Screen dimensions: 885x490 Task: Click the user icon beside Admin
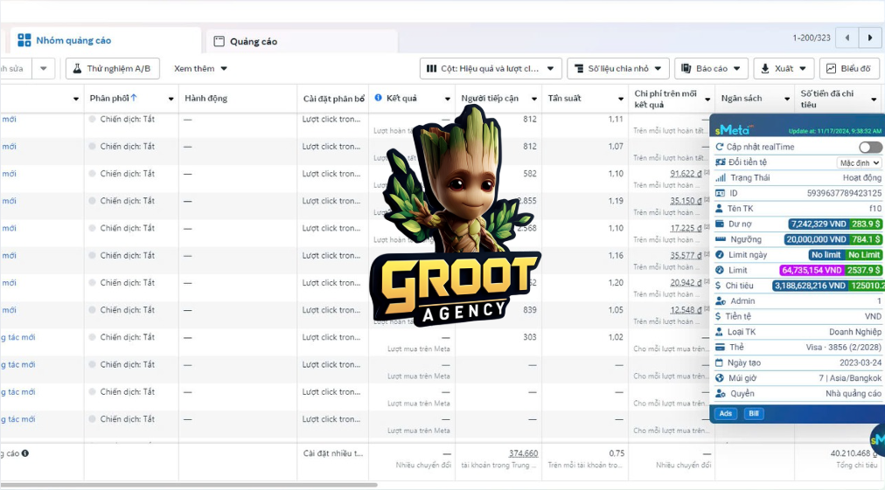tap(721, 301)
